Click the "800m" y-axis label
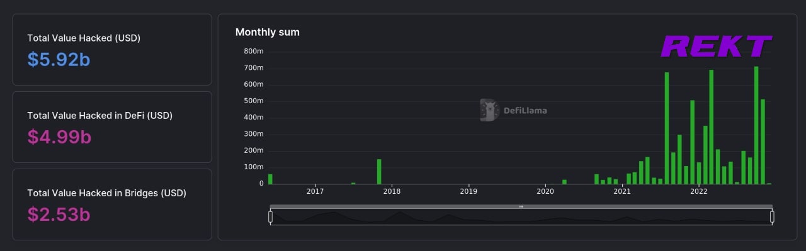This screenshot has height=251, width=806. click(253, 51)
